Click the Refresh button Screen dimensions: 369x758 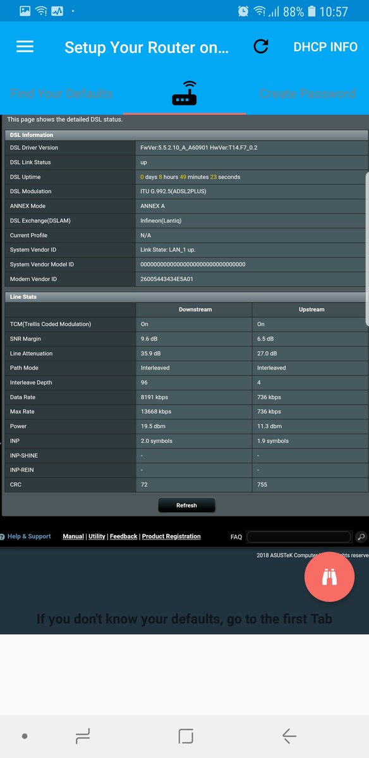point(186,505)
